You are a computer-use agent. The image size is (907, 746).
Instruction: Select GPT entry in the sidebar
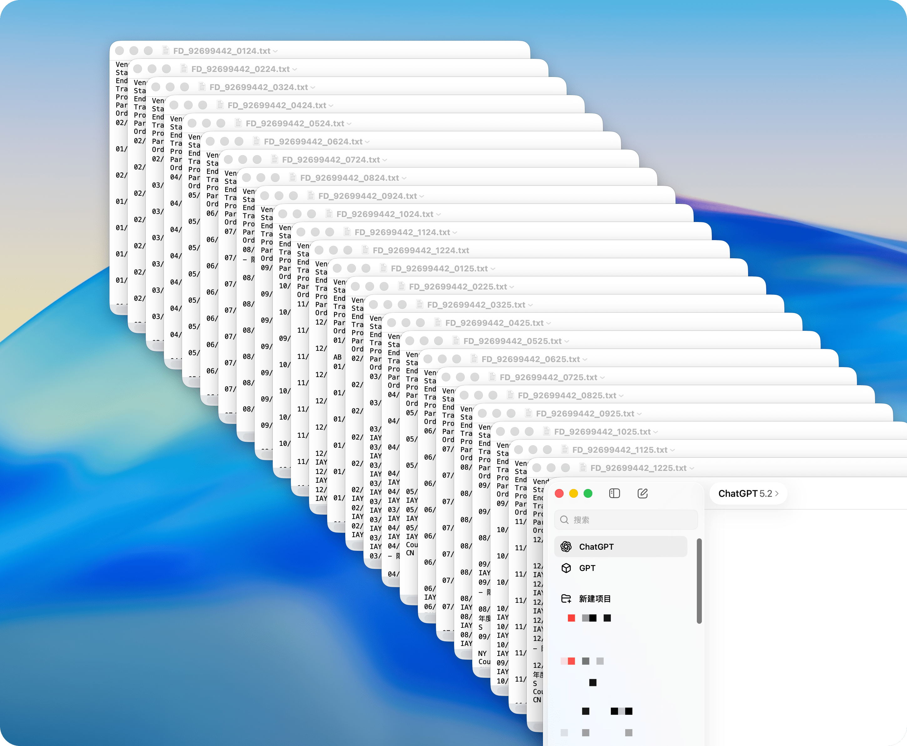[587, 568]
